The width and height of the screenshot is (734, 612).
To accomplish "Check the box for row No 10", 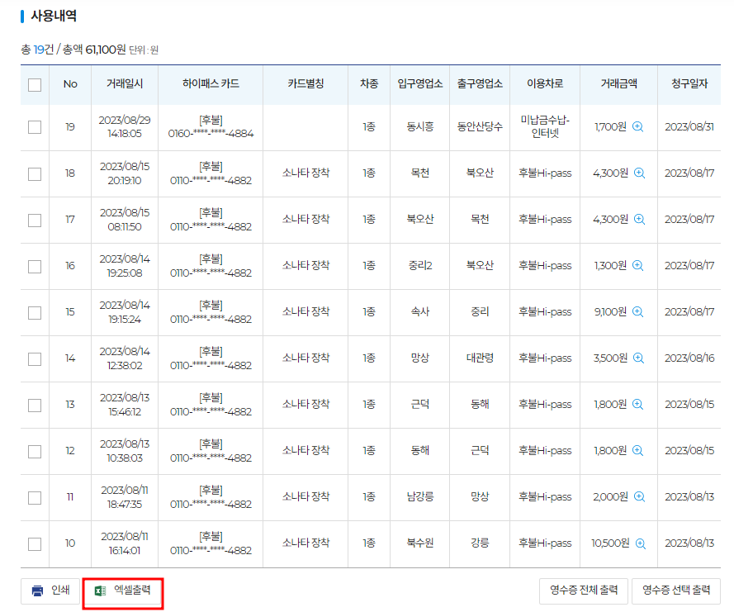I will [x=35, y=544].
